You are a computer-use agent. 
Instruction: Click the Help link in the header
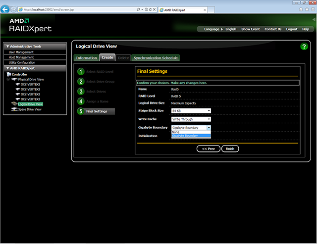click(x=306, y=29)
